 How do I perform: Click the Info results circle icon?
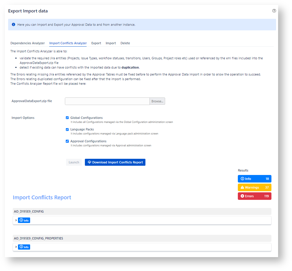click(242, 179)
